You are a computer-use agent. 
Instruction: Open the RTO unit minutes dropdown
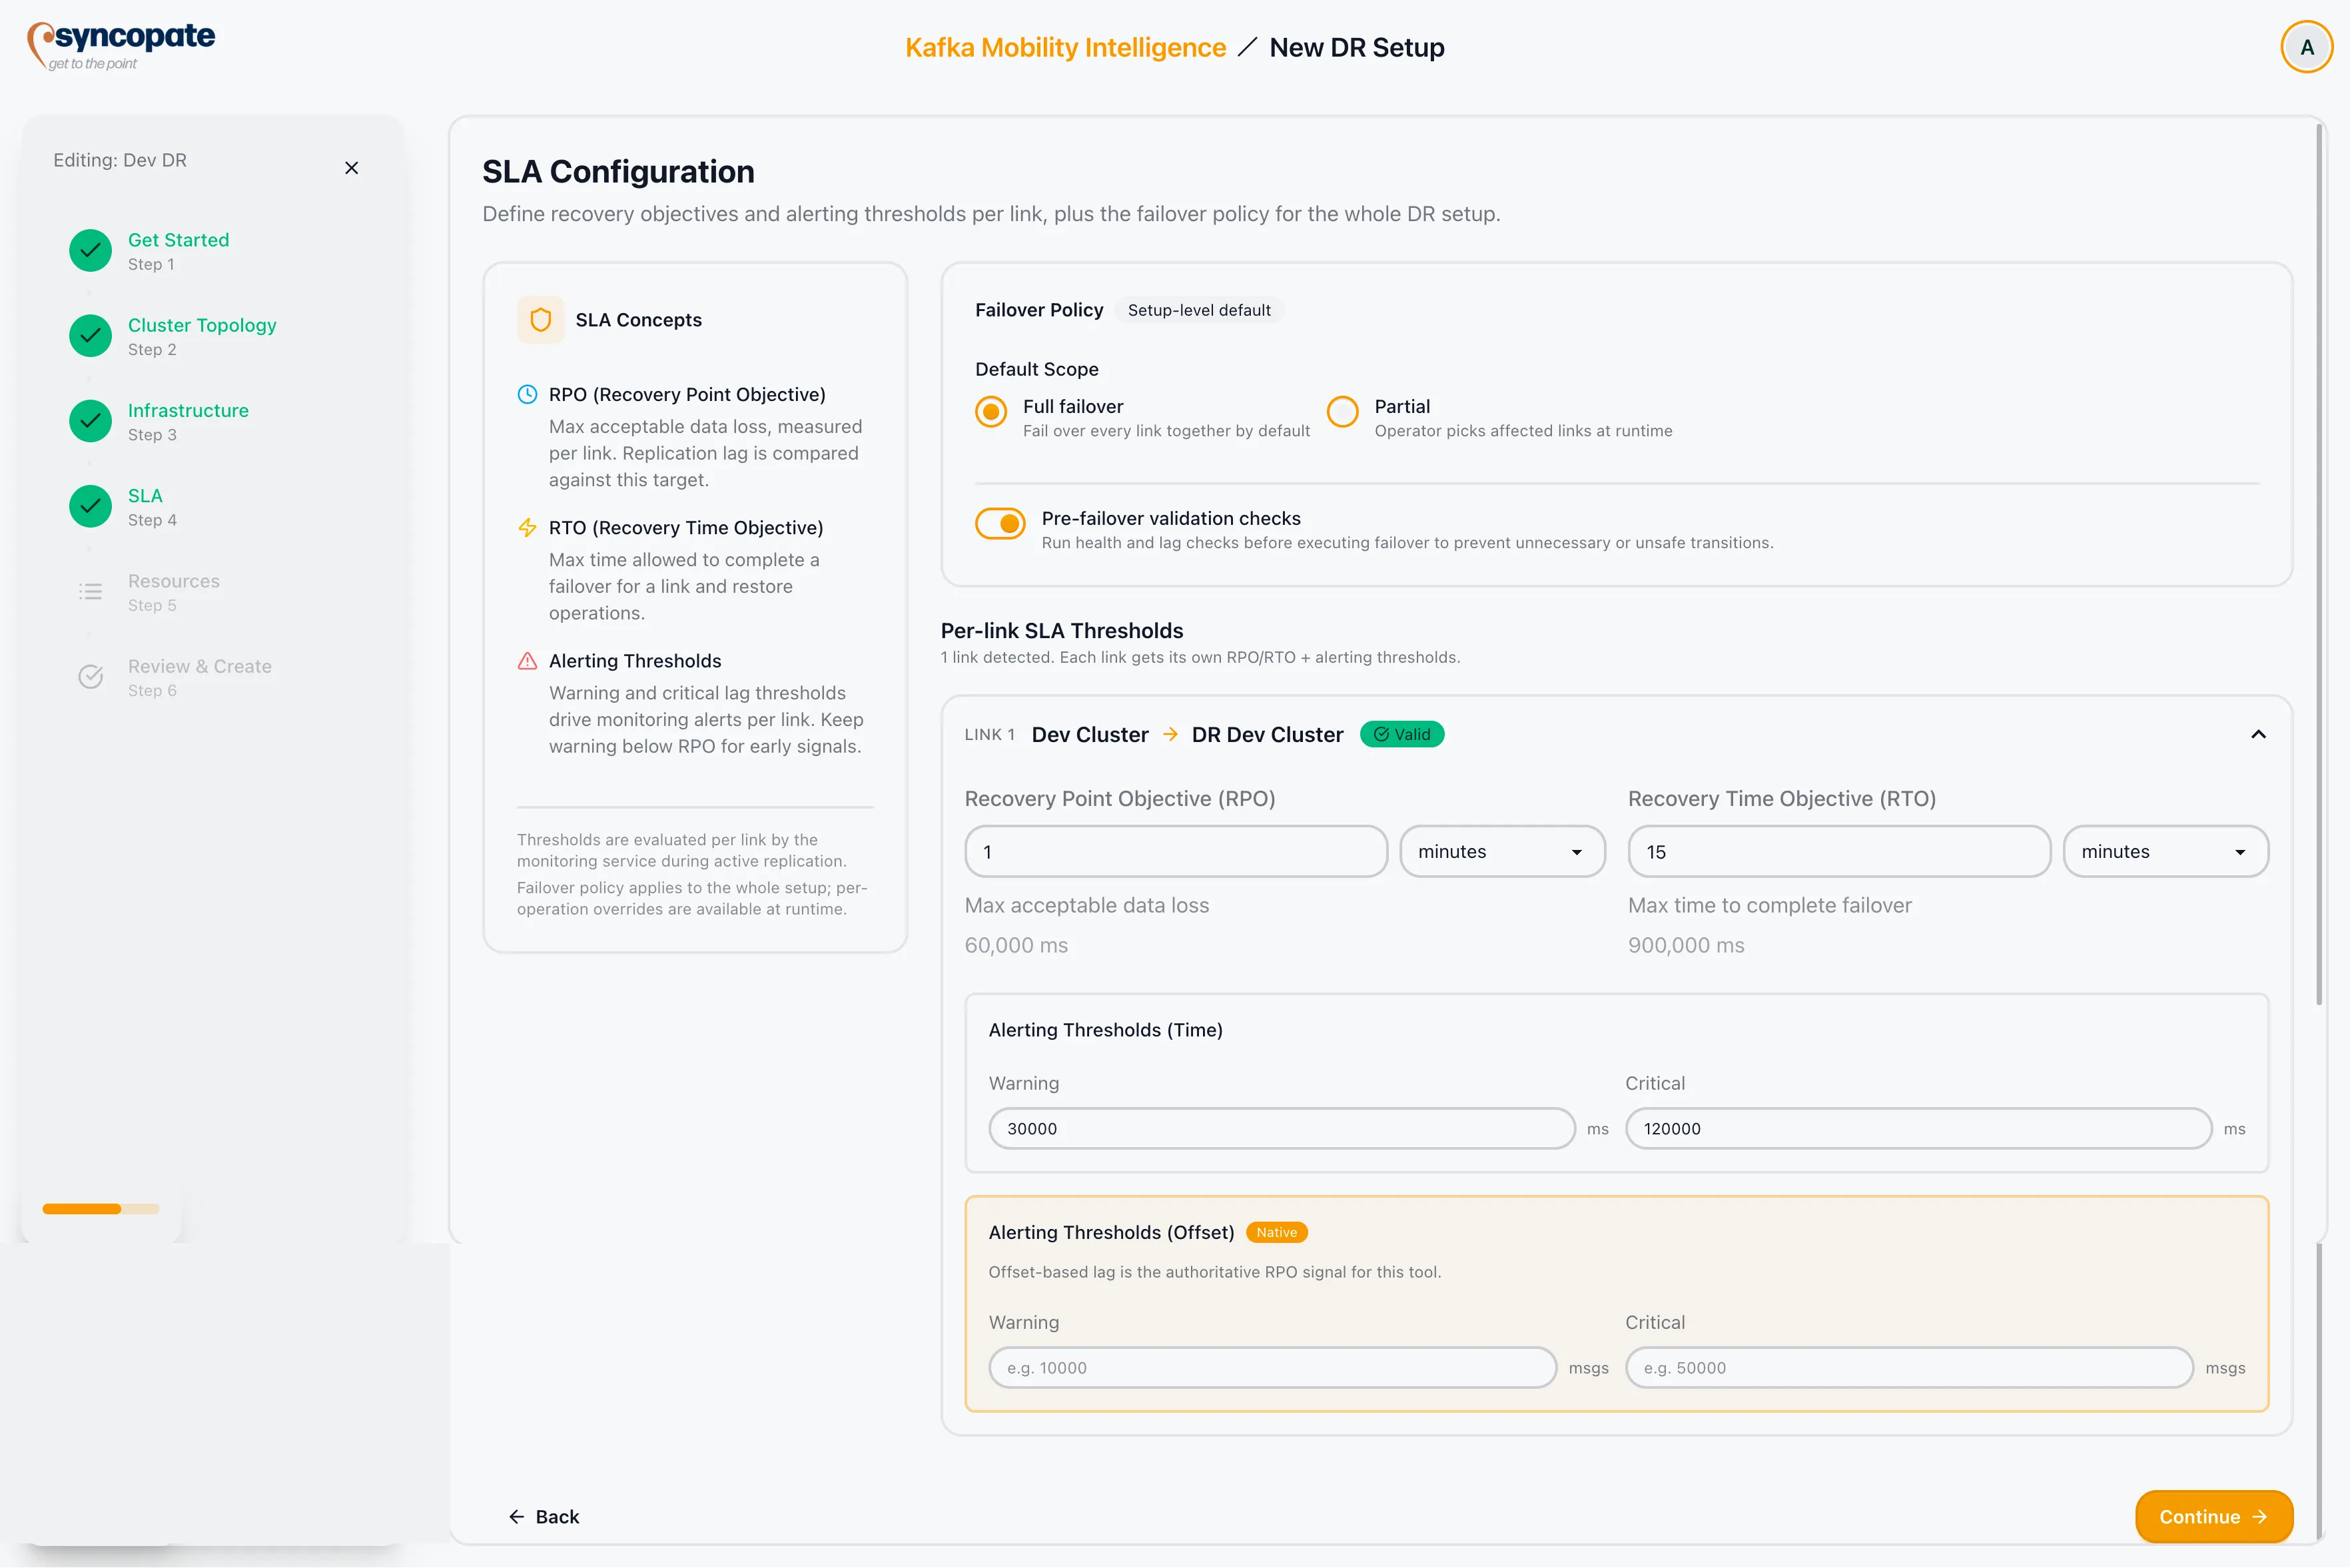[x=2166, y=852]
